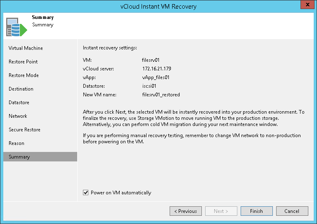Click Finish to start recovery
317x224 pixels.
coord(257,211)
